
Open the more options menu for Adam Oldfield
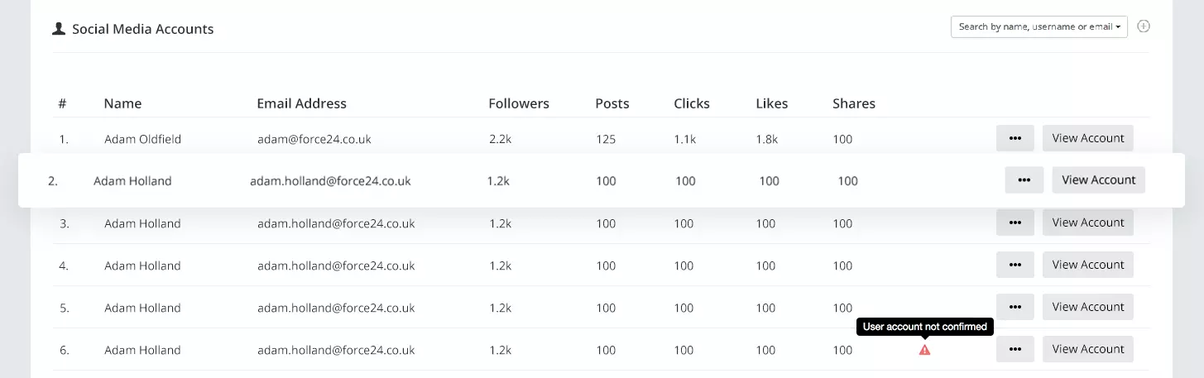tap(1015, 138)
